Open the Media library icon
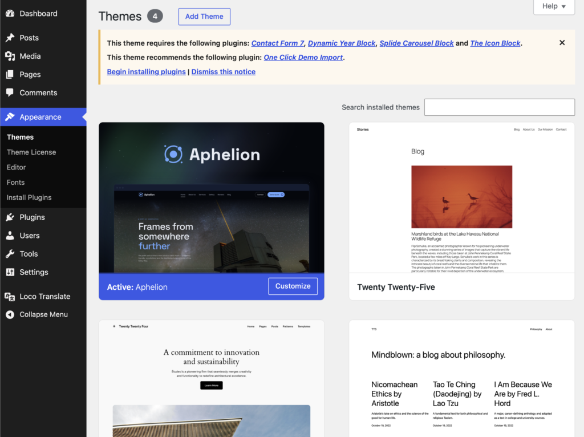Image resolution: width=584 pixels, height=437 pixels. pyautogui.click(x=10, y=56)
